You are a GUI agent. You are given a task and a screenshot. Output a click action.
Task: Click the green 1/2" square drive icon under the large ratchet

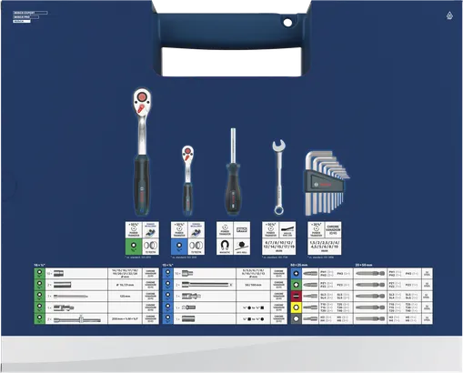(134, 247)
